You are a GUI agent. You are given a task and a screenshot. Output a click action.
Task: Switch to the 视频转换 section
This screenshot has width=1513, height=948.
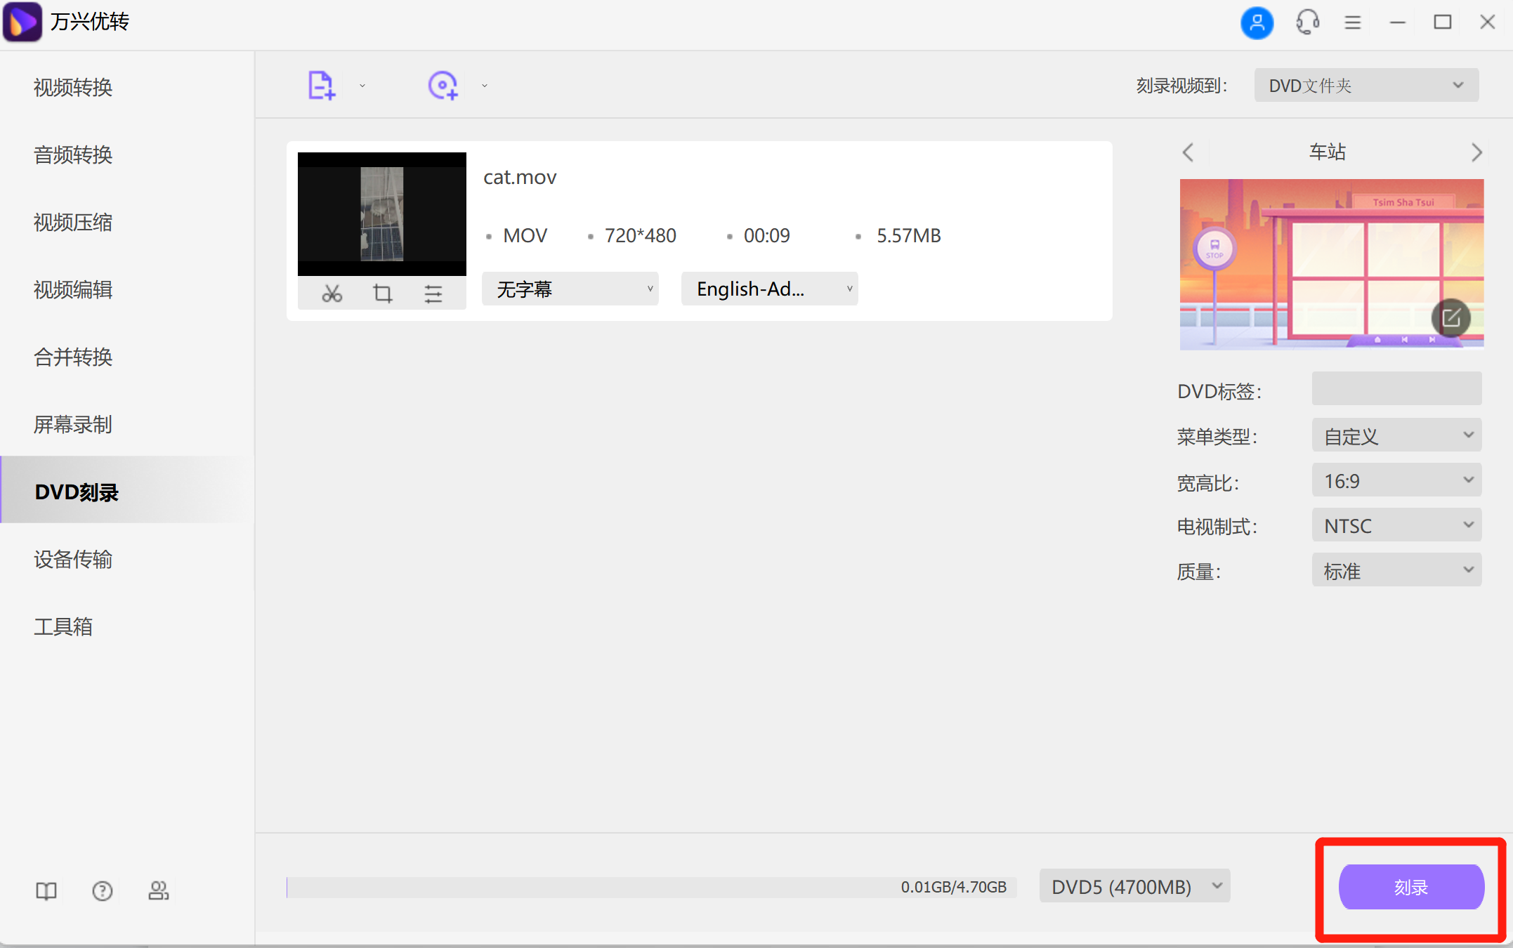pyautogui.click(x=72, y=87)
